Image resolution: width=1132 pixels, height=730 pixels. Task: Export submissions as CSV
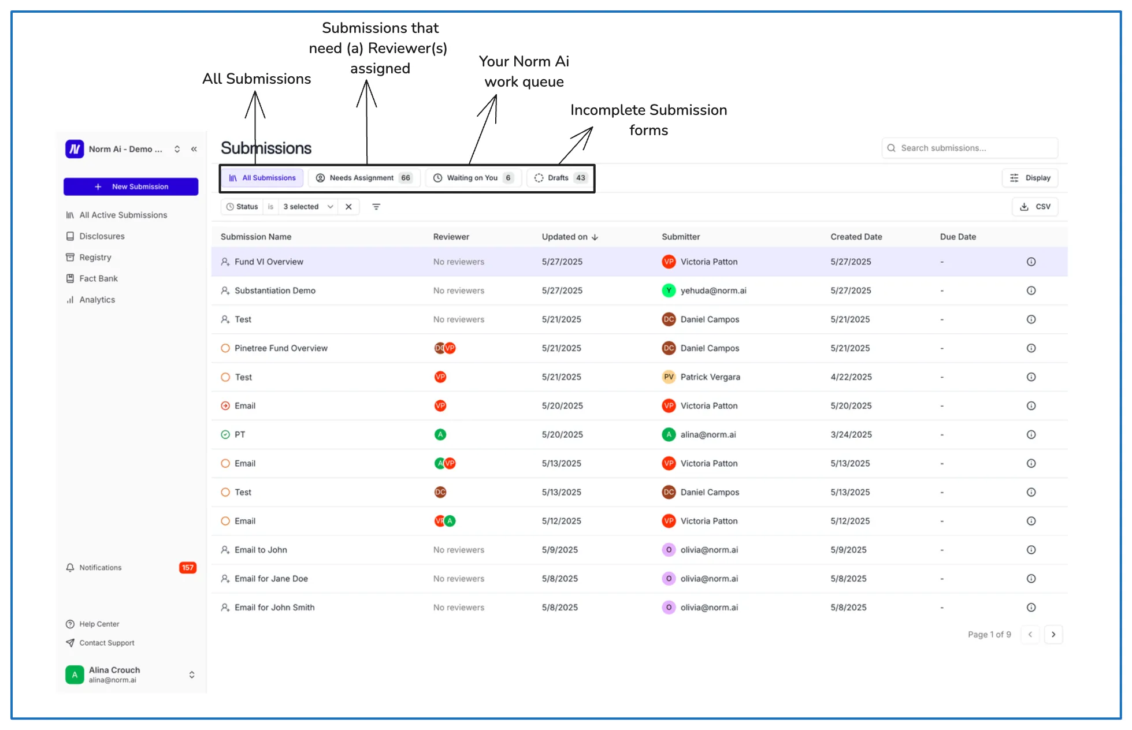[1035, 207]
